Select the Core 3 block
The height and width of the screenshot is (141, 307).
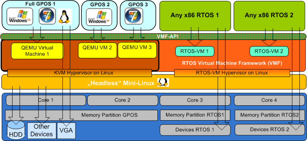[195, 100]
